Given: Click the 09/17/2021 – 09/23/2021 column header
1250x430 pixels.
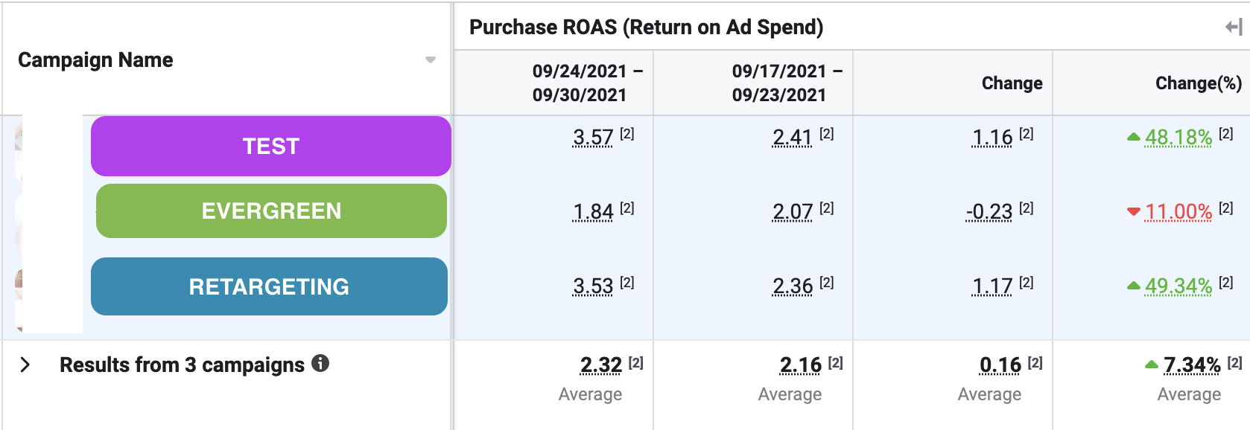Looking at the screenshot, I should coord(779,83).
